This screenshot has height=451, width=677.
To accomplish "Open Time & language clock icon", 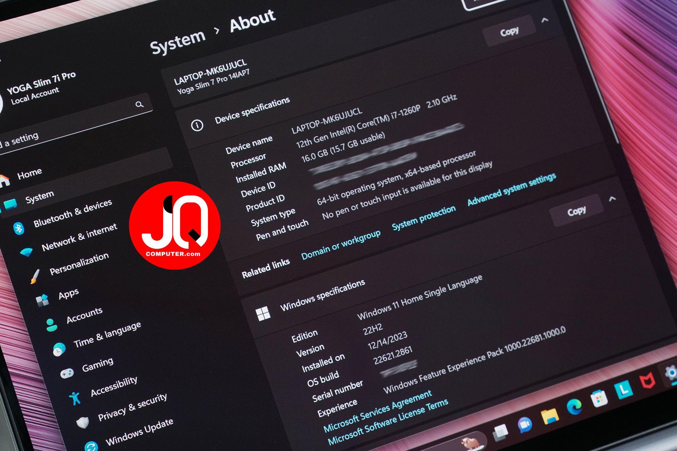I will [59, 349].
